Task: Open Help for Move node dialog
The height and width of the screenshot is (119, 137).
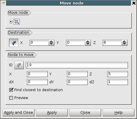Action: (x=118, y=113)
